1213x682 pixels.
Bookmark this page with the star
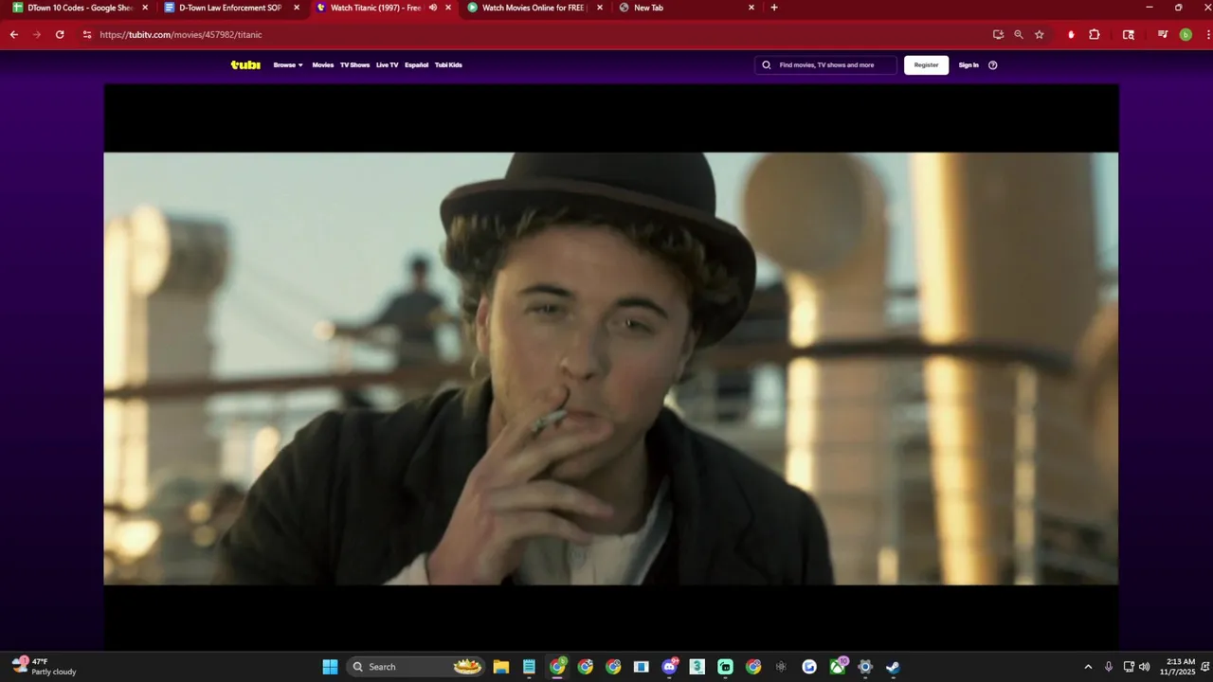(x=1040, y=34)
